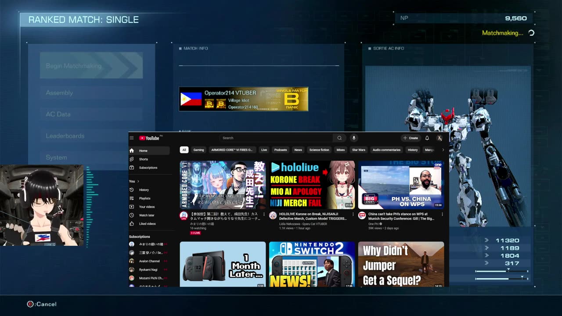Click the YouTube logo
The width and height of the screenshot is (562, 316).
(x=149, y=138)
